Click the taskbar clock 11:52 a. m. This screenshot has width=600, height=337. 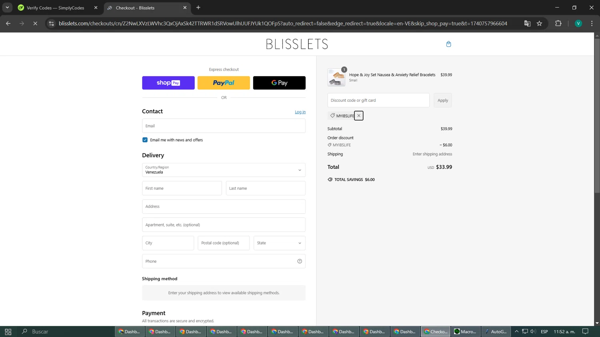[564, 331]
